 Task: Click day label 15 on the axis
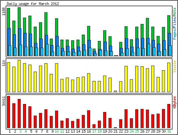[83, 131]
